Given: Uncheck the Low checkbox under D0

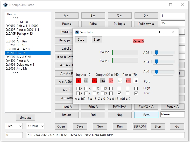Looking at the screenshot, I should tap(136, 93).
